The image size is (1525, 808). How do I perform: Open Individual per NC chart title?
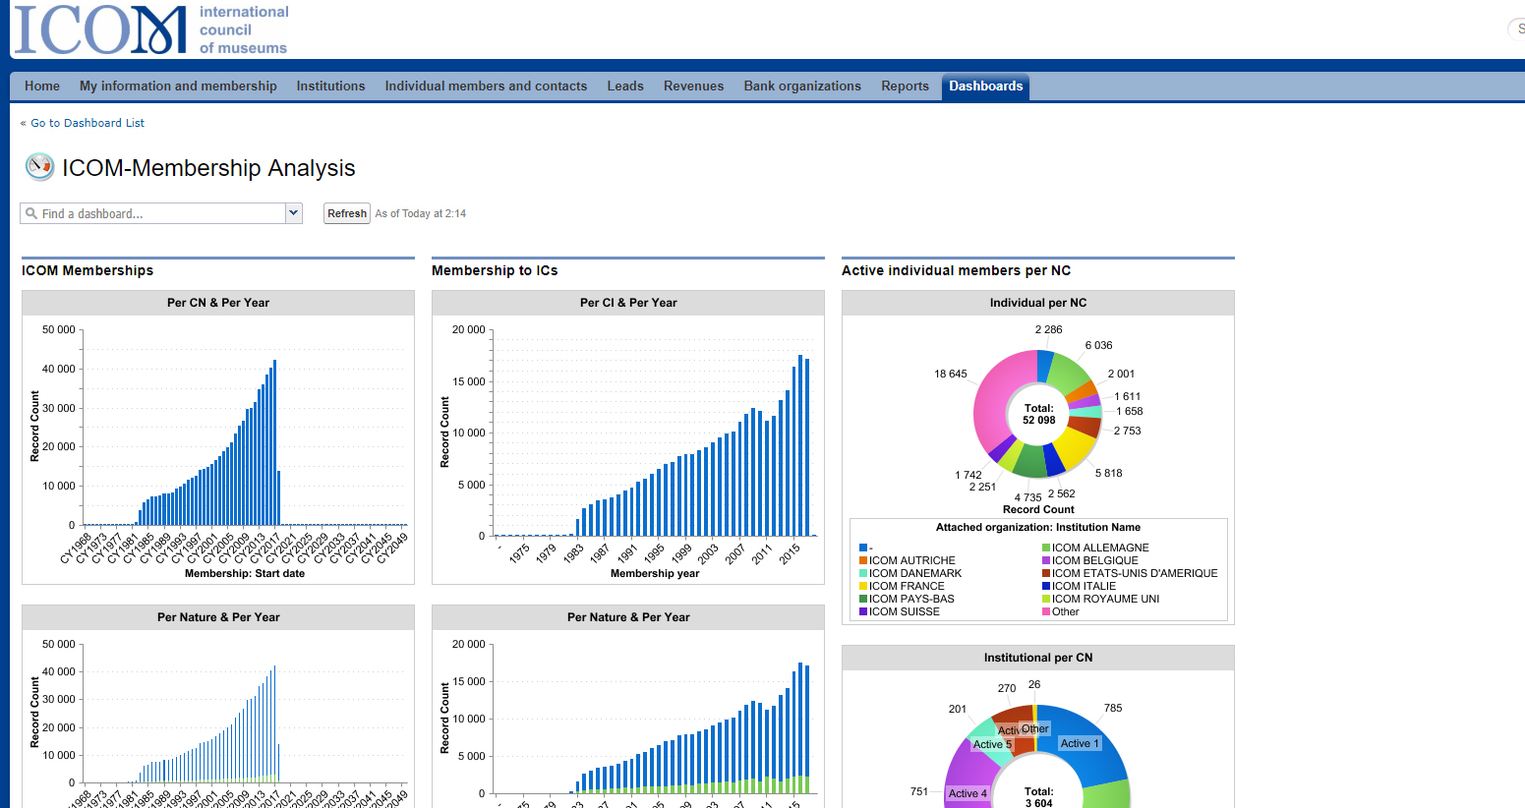[1038, 303]
